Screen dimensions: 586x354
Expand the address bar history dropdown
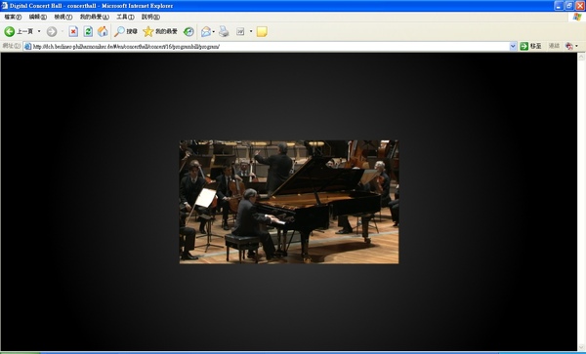click(513, 46)
